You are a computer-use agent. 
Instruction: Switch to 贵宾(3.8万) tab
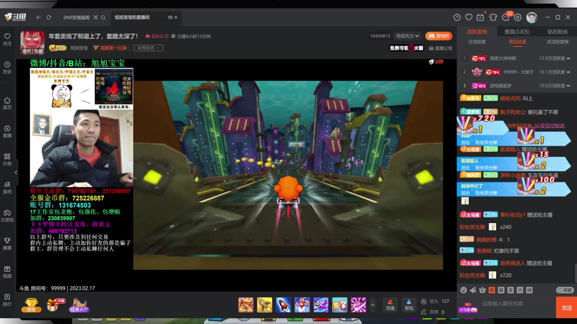click(517, 31)
